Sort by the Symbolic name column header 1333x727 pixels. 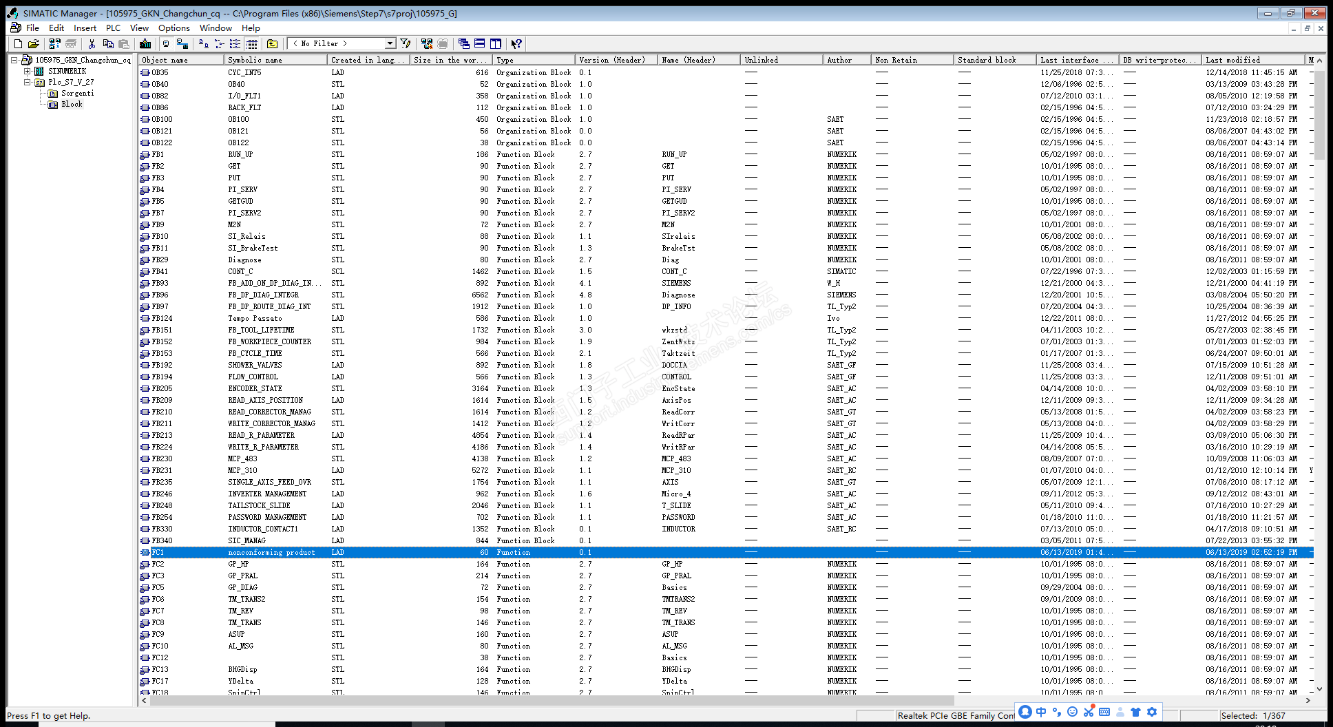coord(275,60)
